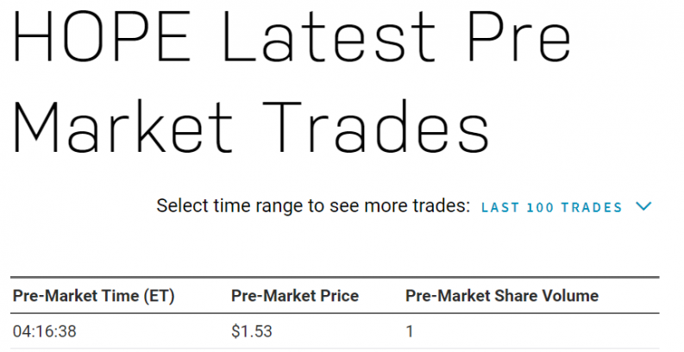Click the word LAST in the dropdown label

499,208
